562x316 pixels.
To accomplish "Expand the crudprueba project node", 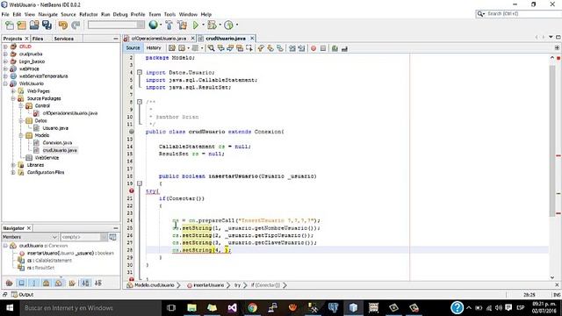I will [5, 54].
